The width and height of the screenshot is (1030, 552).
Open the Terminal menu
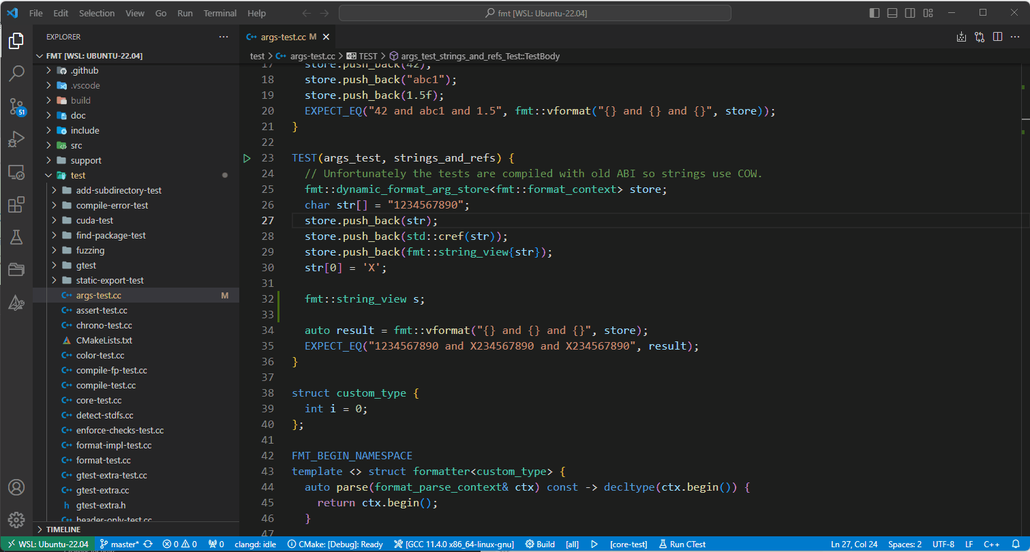(219, 12)
